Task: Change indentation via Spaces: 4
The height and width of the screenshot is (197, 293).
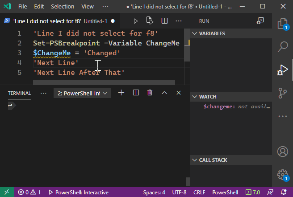Action: coord(154,193)
